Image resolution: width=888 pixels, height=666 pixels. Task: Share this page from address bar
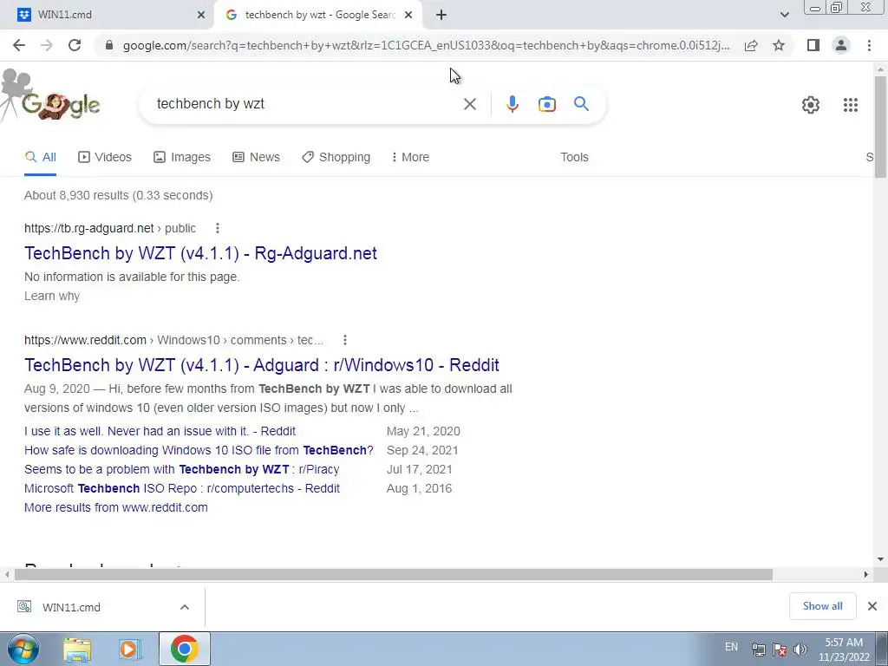point(751,45)
